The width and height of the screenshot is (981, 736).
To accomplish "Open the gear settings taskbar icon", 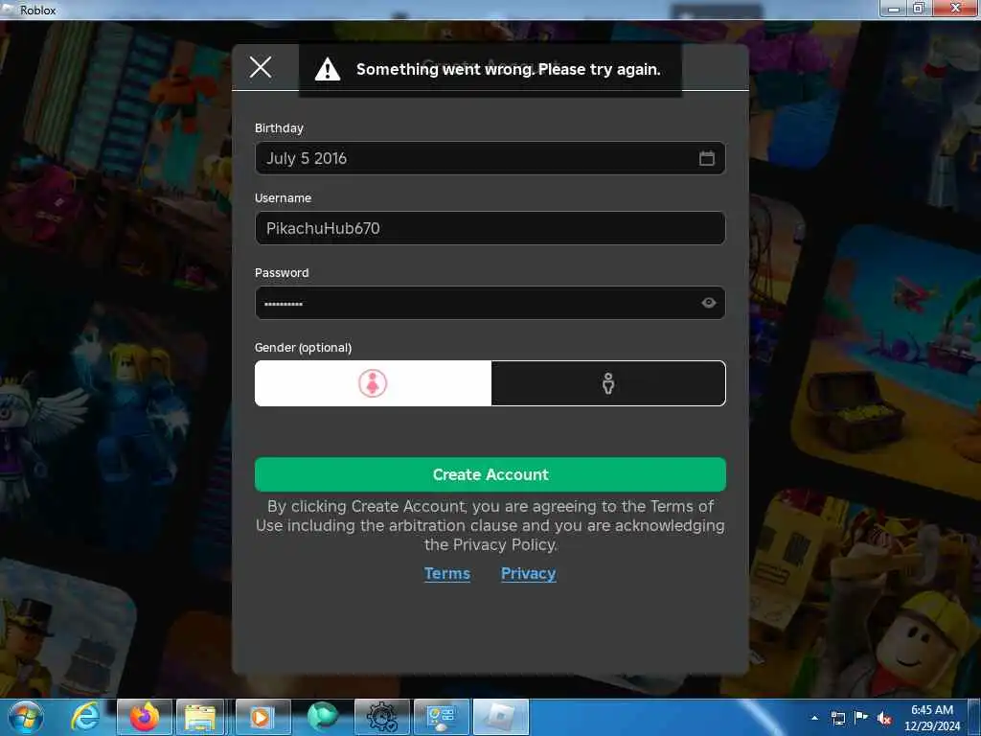I will pyautogui.click(x=381, y=717).
